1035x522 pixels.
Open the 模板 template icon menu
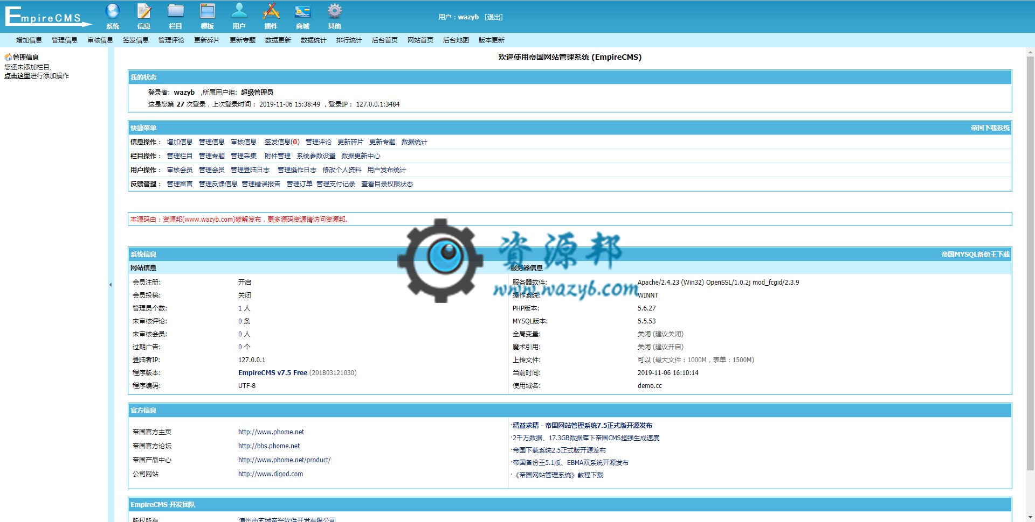(208, 16)
